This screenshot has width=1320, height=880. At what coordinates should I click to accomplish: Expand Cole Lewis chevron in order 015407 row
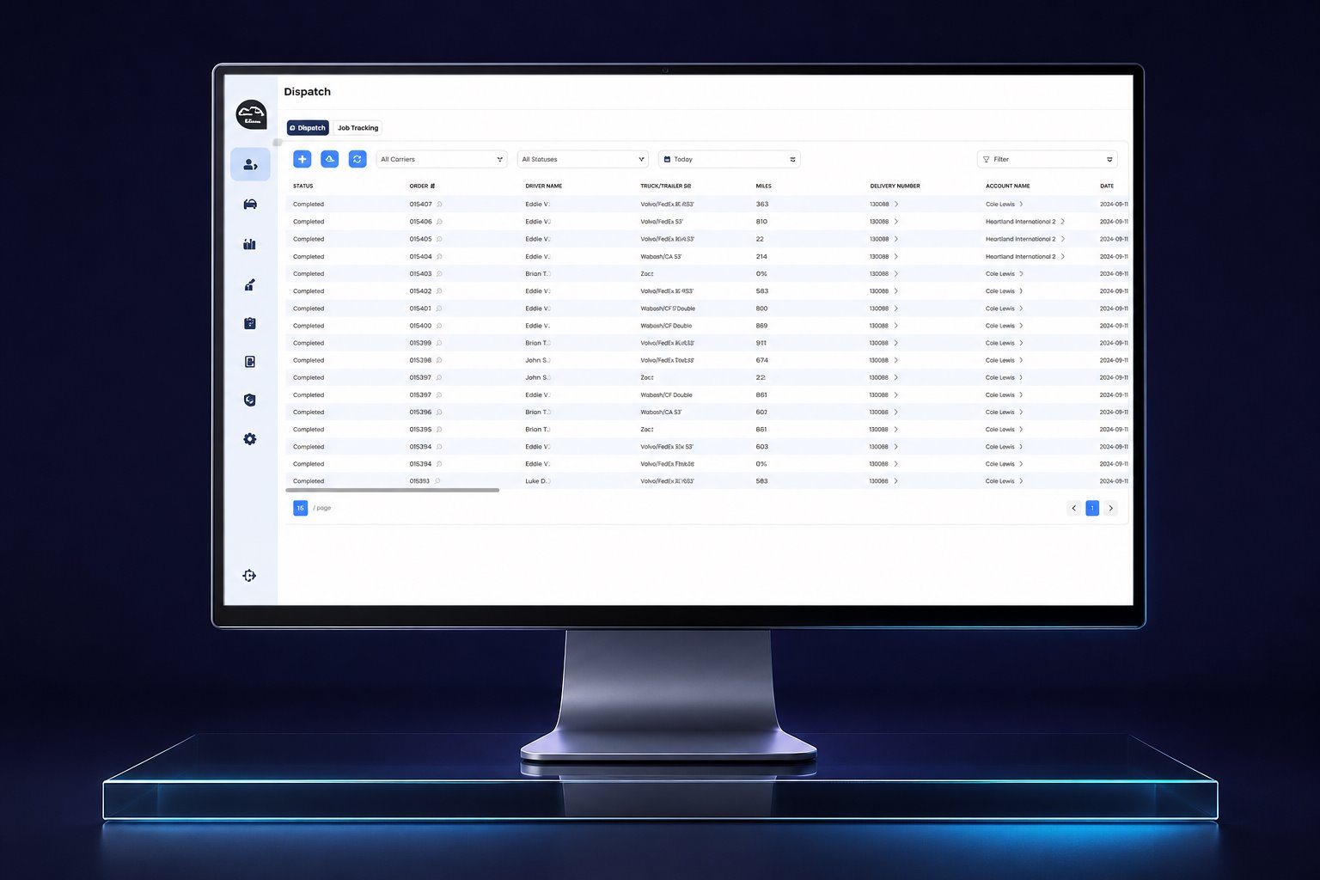(1021, 205)
